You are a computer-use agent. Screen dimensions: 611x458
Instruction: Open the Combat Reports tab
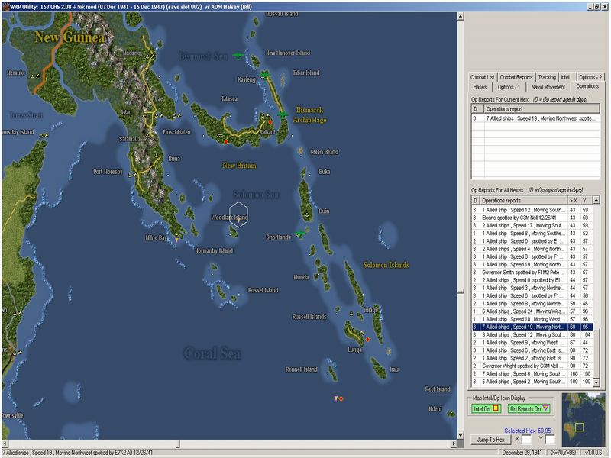coord(516,77)
